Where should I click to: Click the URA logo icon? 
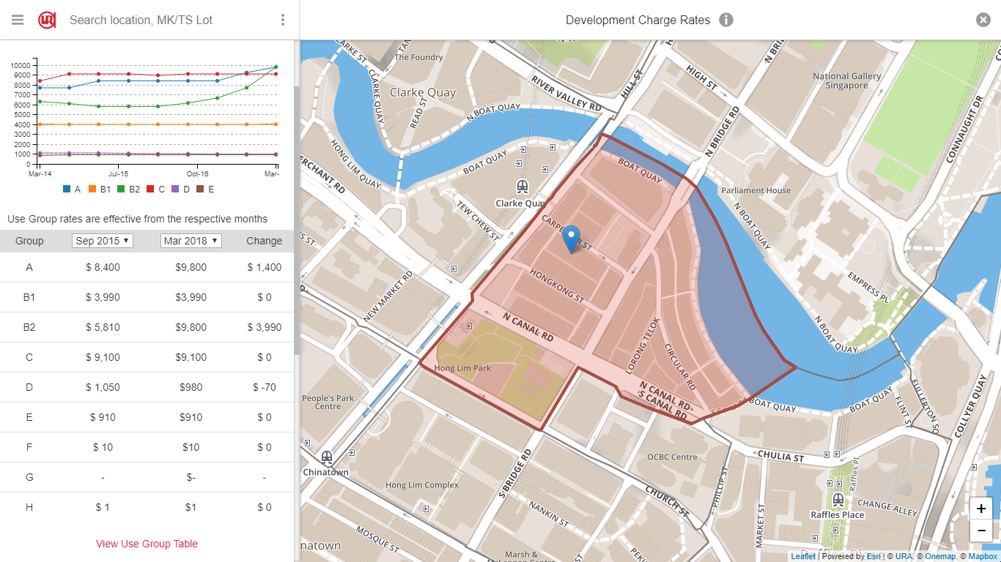(47, 20)
